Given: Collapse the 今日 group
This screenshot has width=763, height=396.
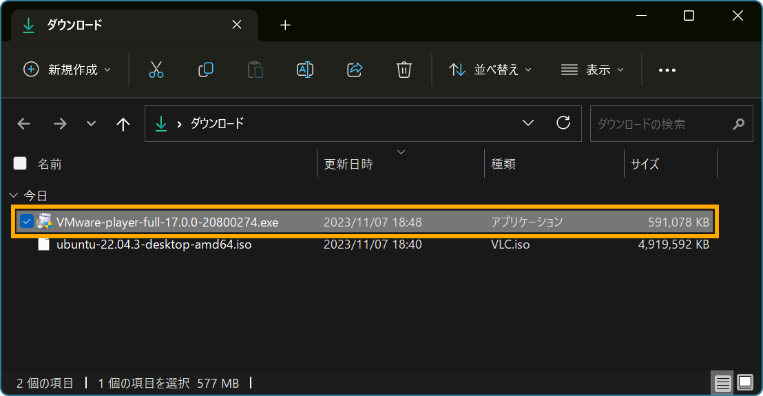Looking at the screenshot, I should pyautogui.click(x=14, y=196).
